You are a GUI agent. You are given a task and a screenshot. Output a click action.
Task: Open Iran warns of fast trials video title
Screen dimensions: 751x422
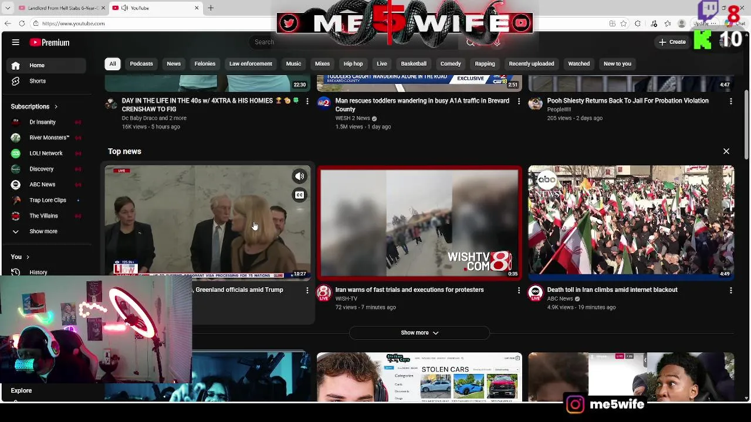click(x=410, y=290)
